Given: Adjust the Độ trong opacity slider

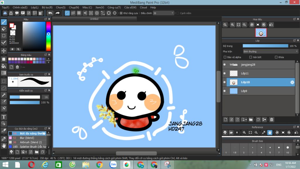Looking at the screenshot, I should tap(265, 46).
